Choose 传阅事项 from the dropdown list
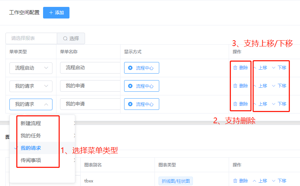This screenshot has height=186, width=300. tap(31, 160)
